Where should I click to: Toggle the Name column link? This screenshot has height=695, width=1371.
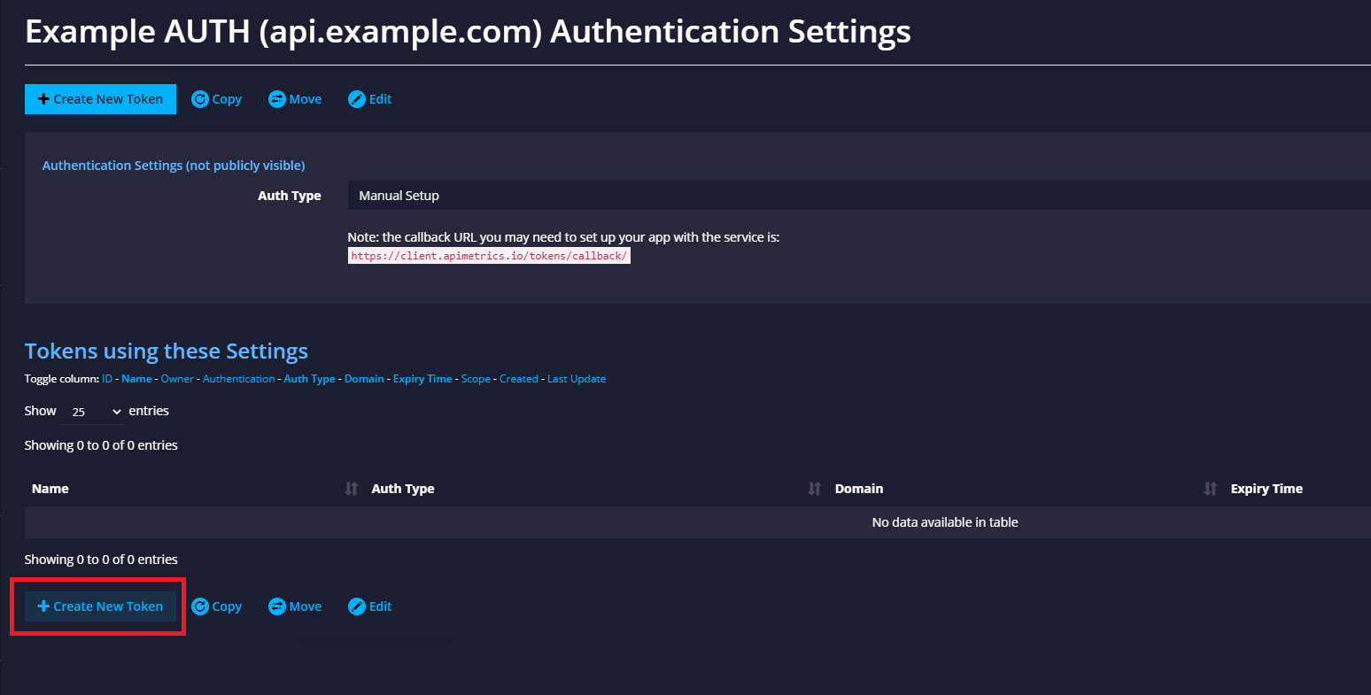pyautogui.click(x=136, y=379)
